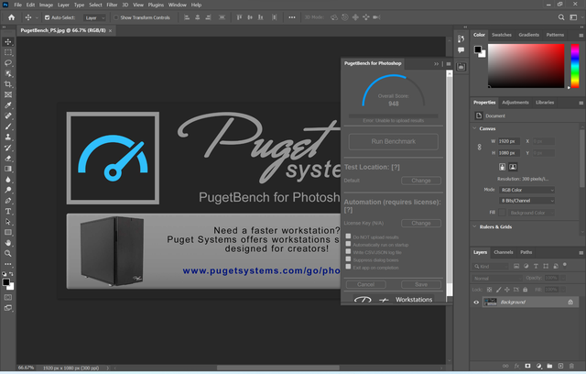586x374 pixels.
Task: Toggle layer filtering switch on or off
Action: point(565,265)
